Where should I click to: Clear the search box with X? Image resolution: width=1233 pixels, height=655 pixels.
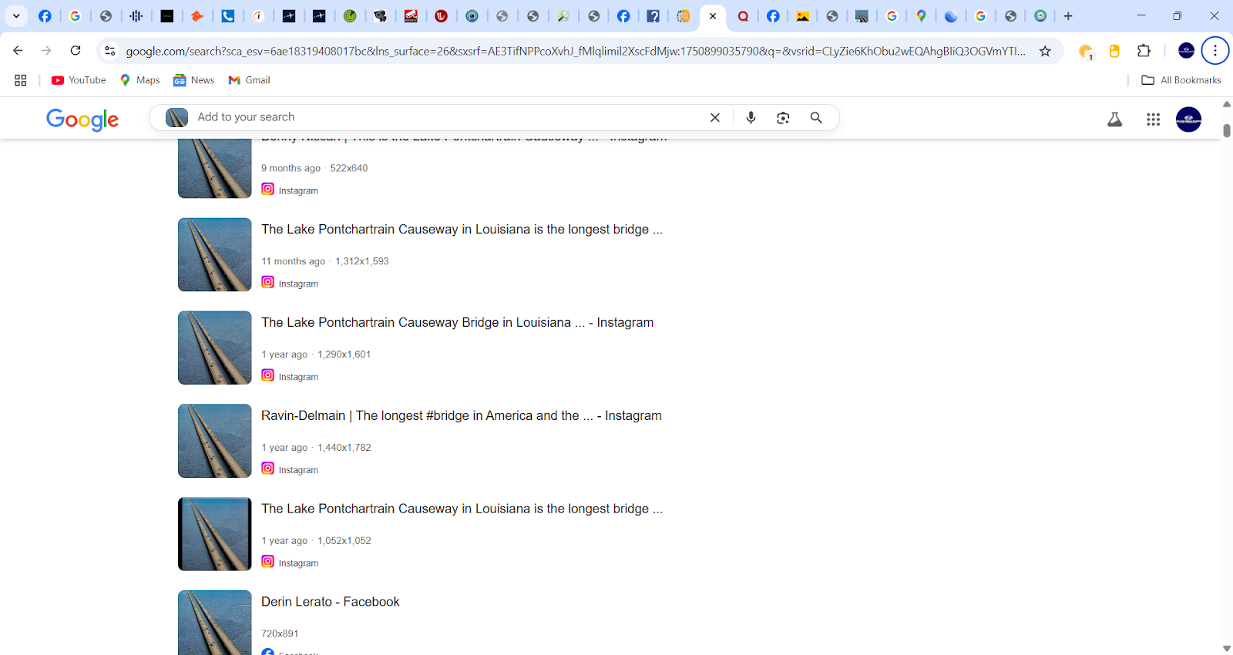point(715,117)
